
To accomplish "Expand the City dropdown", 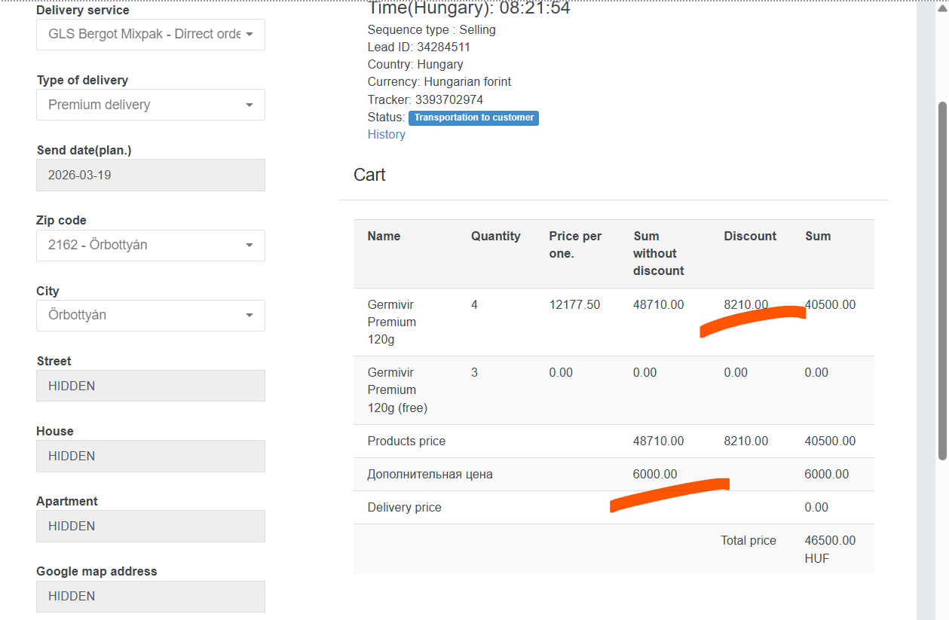I will pyautogui.click(x=151, y=316).
